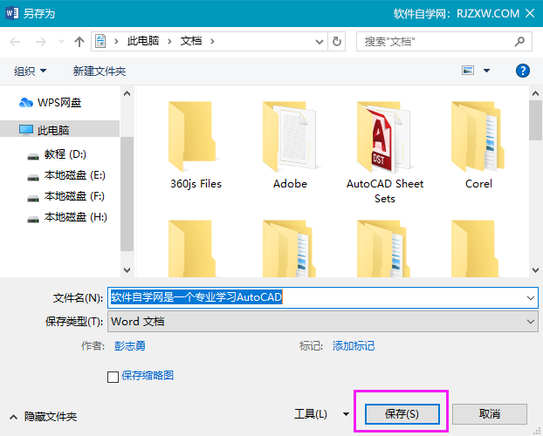Click the D: drive disk icon
The image size is (543, 436).
pyautogui.click(x=33, y=157)
